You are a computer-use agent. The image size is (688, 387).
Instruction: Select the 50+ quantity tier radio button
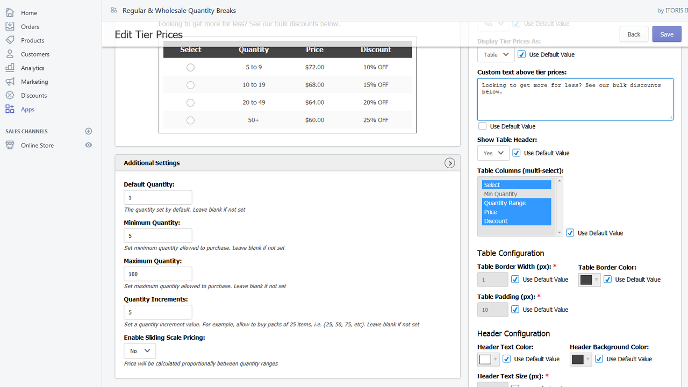pos(190,120)
